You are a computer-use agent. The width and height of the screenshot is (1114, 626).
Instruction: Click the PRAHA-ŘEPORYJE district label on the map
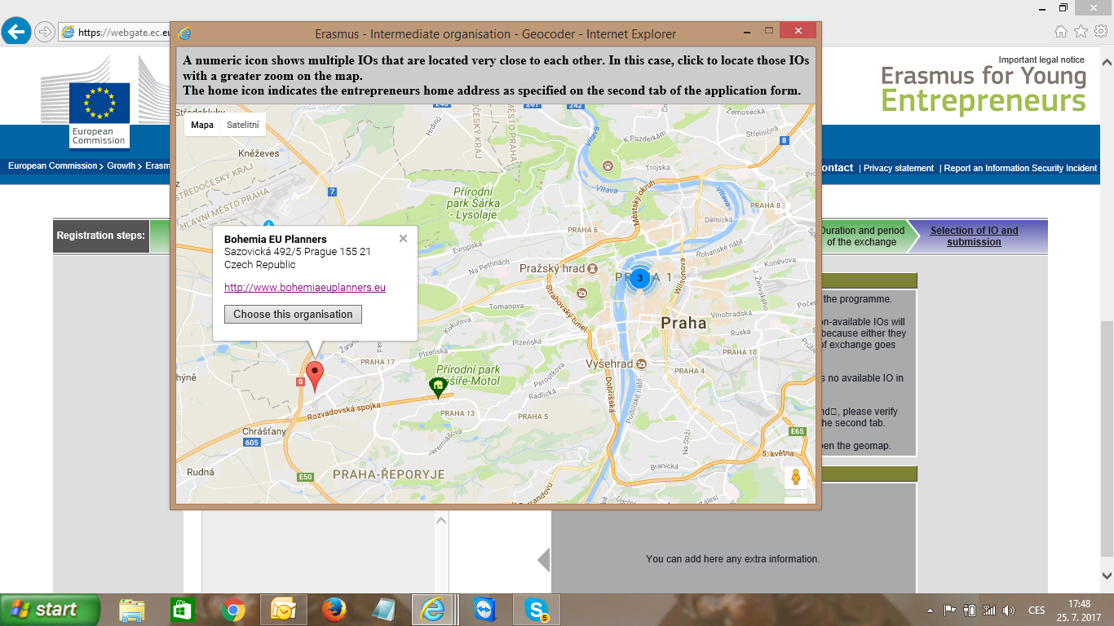pyautogui.click(x=389, y=474)
